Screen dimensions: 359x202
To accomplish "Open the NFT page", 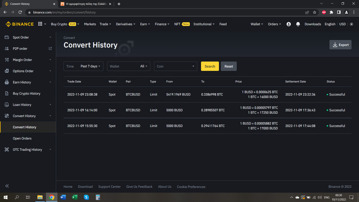I will [x=182, y=24].
